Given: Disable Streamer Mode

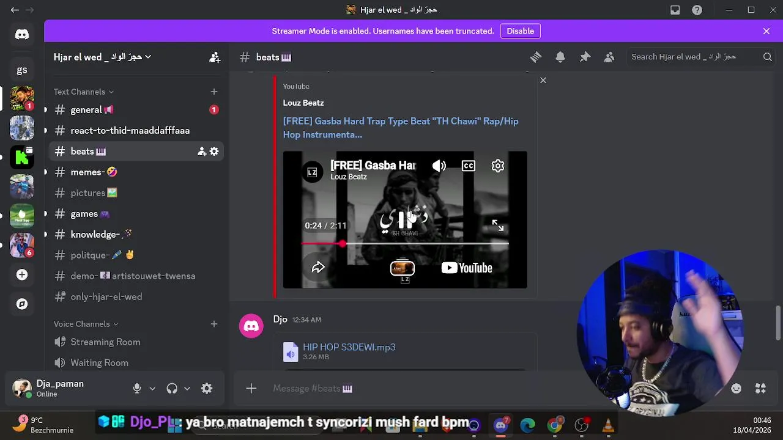Looking at the screenshot, I should click(521, 31).
